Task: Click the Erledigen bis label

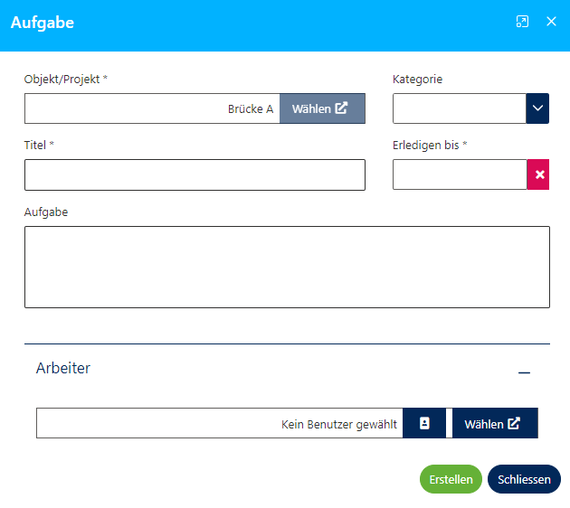Action: tap(430, 145)
